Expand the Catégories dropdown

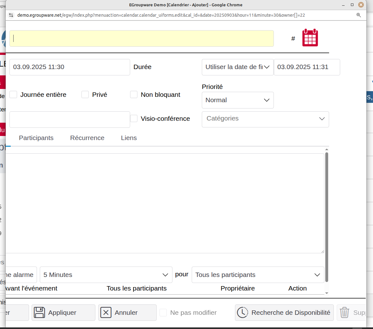click(265, 119)
